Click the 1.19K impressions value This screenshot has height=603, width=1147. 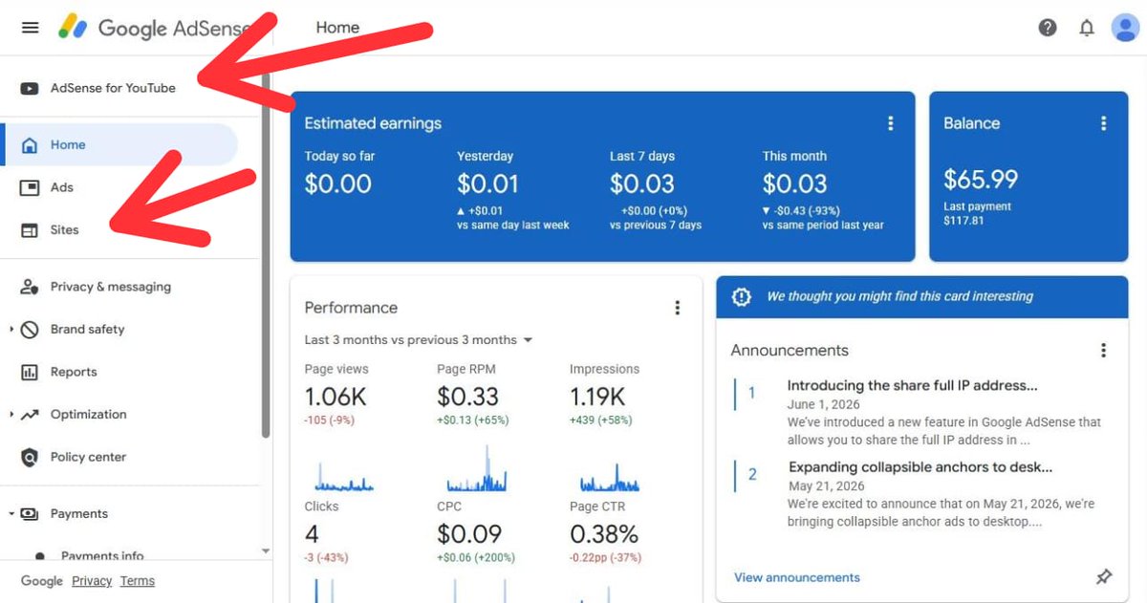click(597, 397)
